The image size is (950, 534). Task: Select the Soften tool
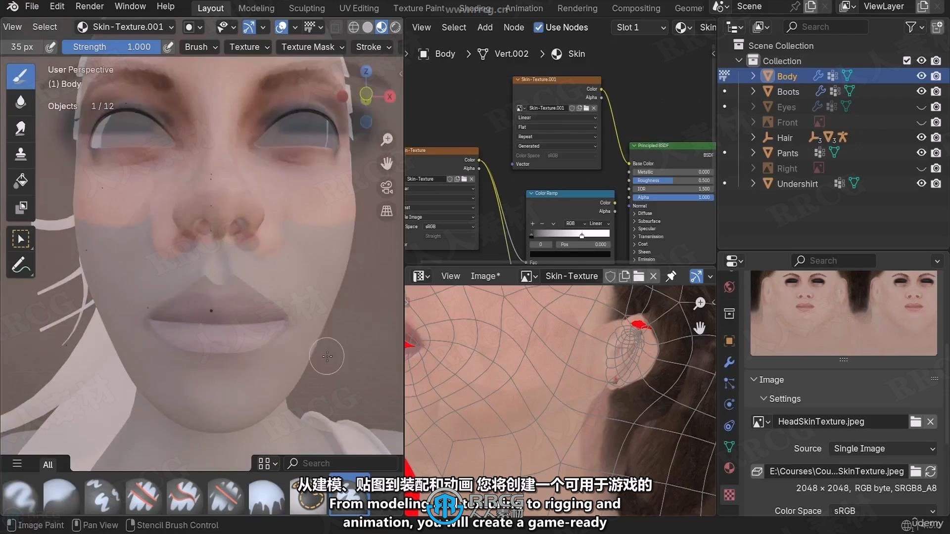[x=20, y=102]
